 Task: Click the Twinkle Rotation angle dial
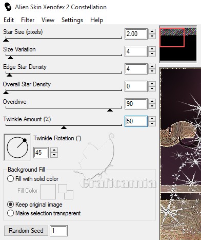(x=17, y=147)
